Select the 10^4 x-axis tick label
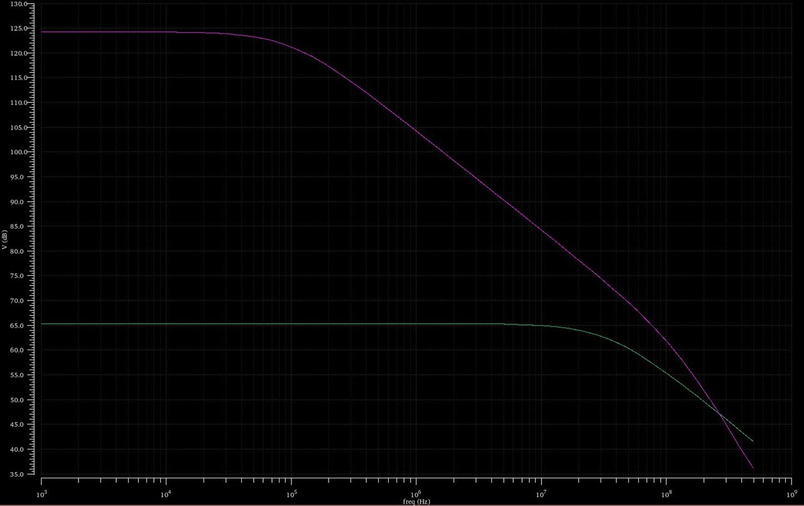The height and width of the screenshot is (506, 804). (166, 494)
